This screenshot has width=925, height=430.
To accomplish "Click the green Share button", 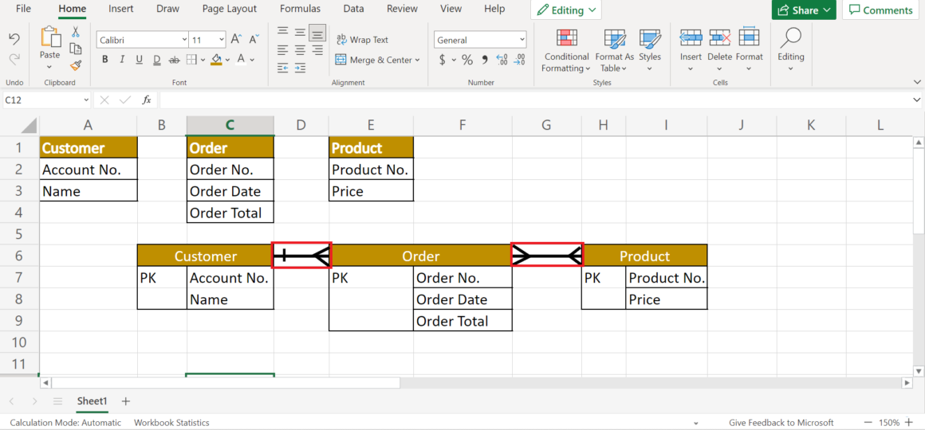I will 803,10.
